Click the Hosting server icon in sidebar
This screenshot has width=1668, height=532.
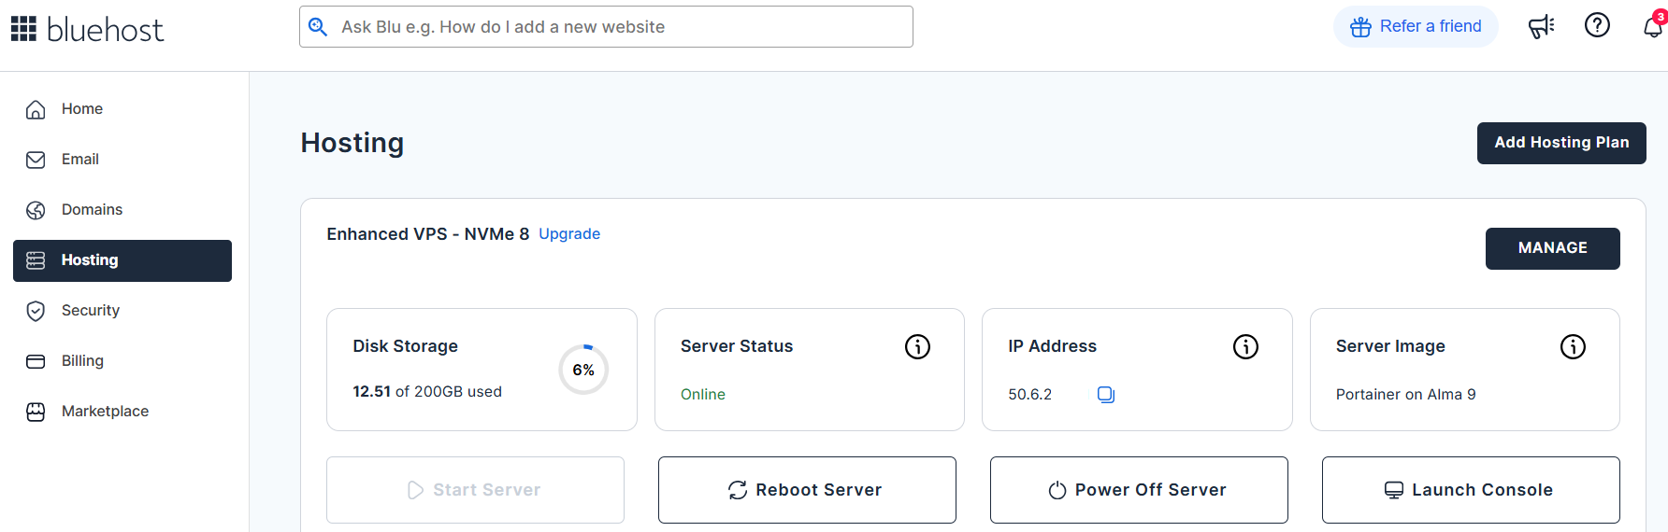click(36, 260)
